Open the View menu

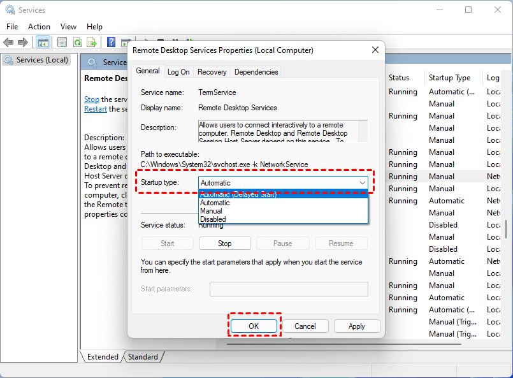[68, 27]
